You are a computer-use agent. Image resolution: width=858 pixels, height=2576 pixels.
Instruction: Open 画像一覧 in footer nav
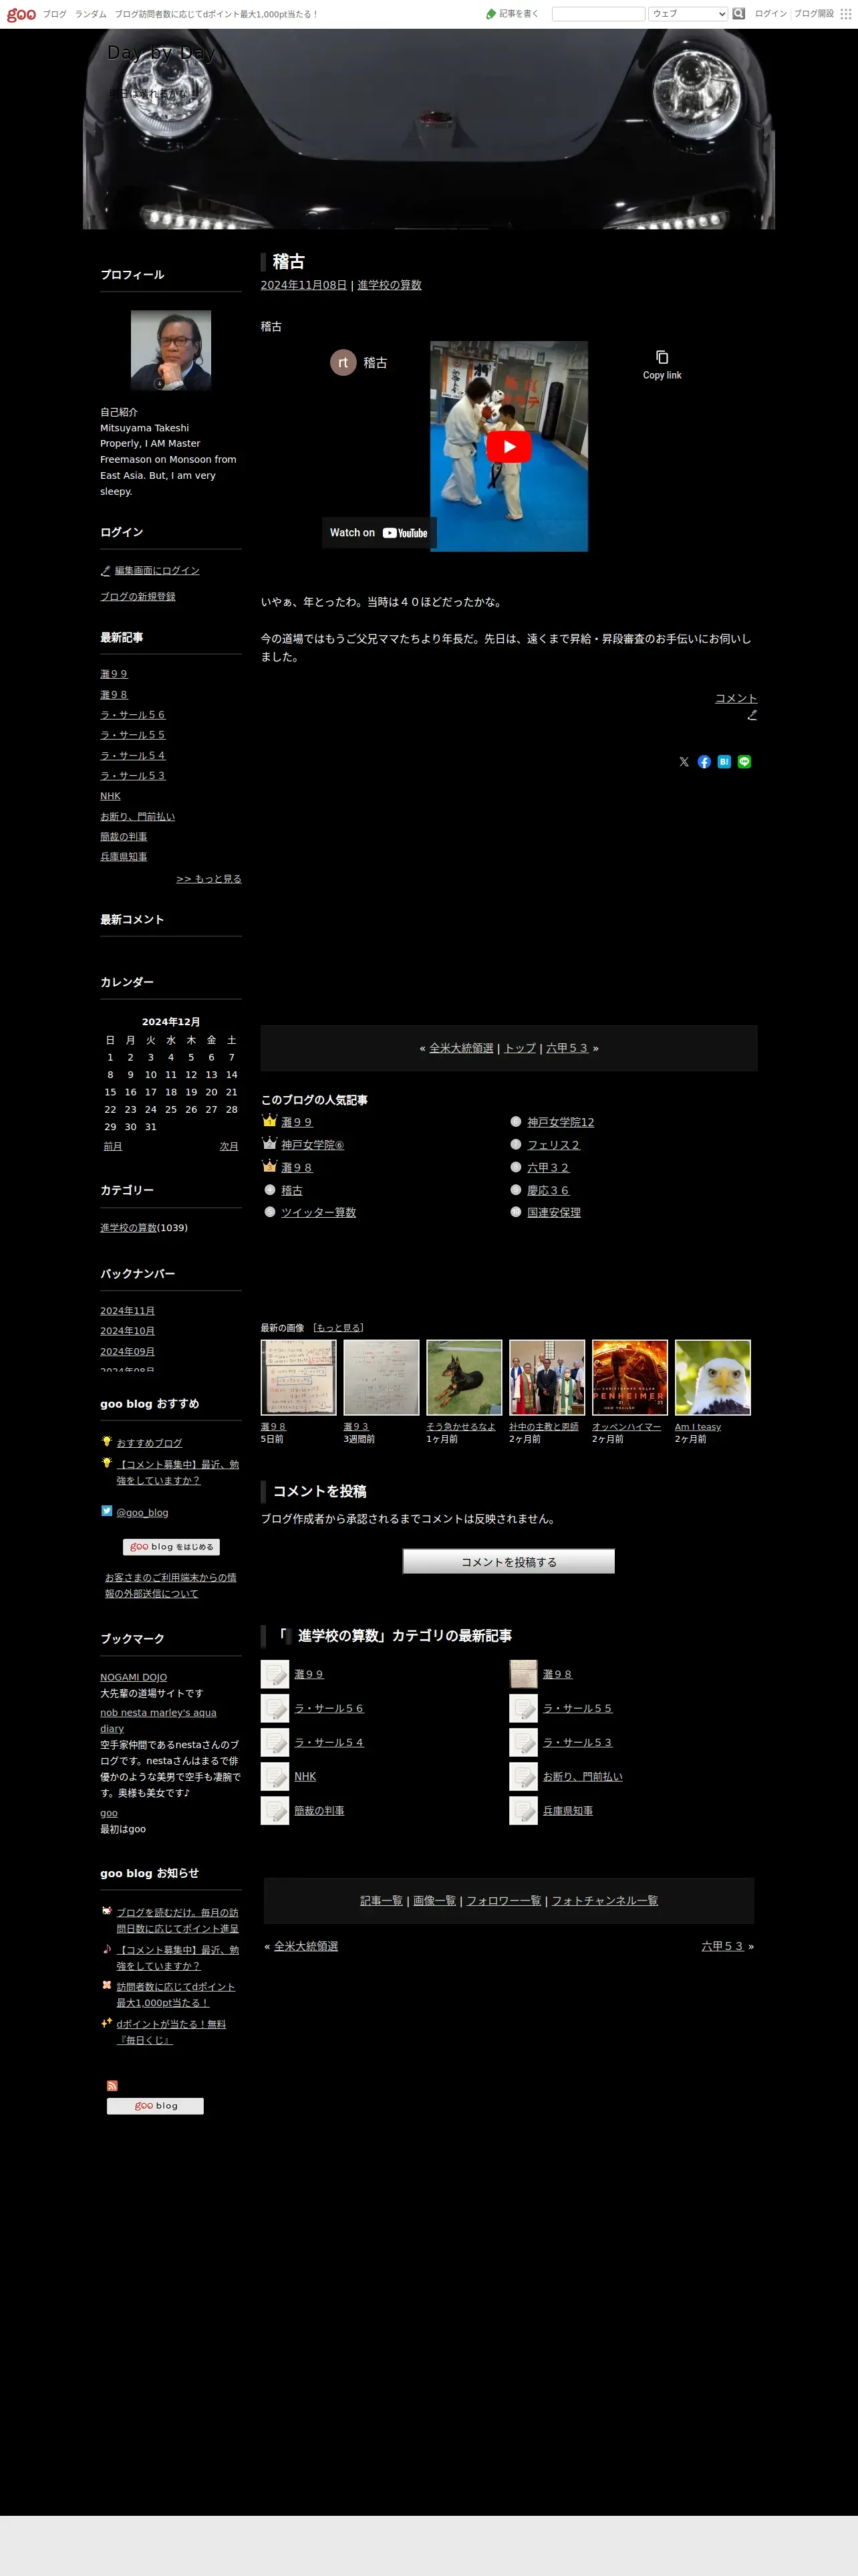(434, 1900)
